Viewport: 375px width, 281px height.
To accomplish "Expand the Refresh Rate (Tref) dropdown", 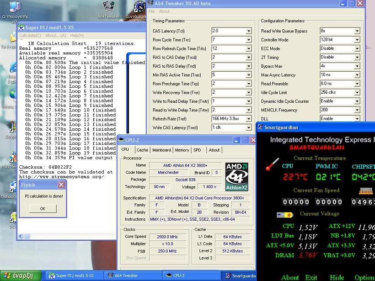I will [x=249, y=119].
